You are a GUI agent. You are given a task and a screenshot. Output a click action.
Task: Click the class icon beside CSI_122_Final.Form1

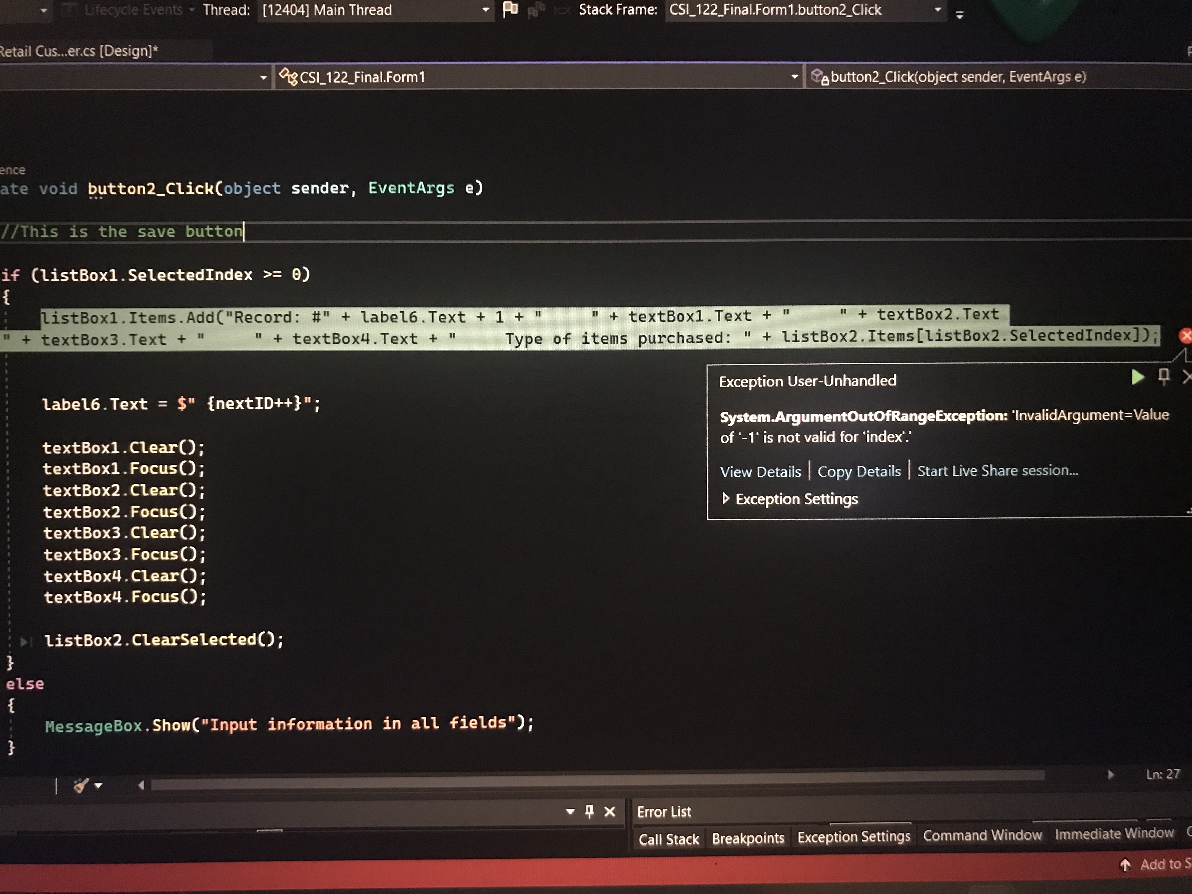[288, 77]
